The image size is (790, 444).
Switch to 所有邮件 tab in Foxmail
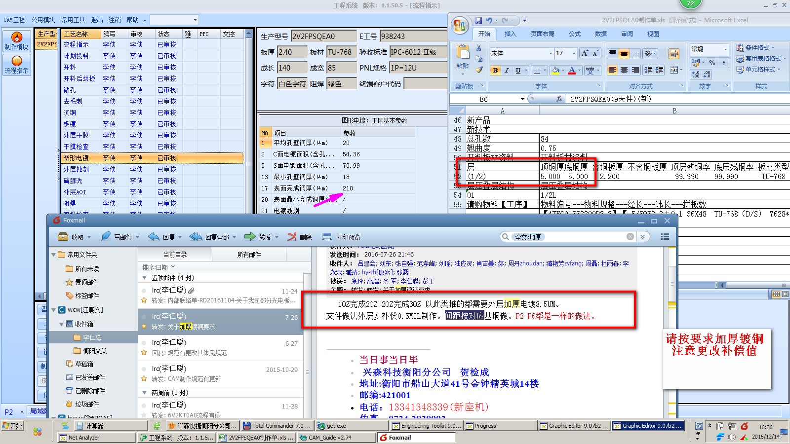pos(249,255)
